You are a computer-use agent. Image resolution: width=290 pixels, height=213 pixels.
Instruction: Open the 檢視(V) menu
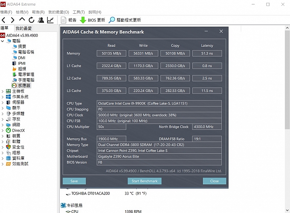click(x=22, y=12)
